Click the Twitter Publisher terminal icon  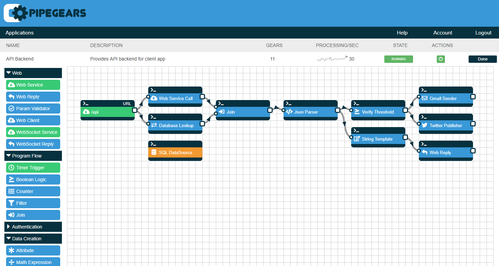coord(424,117)
